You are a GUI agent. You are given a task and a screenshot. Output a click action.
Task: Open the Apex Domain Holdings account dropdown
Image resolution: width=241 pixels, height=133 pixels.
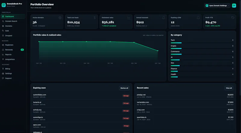[217, 5]
